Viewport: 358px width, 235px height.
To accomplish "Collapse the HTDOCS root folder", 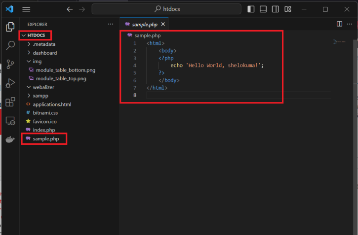I will pos(36,35).
